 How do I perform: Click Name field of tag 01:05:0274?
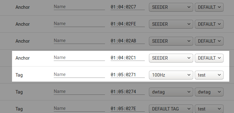pyautogui.click(x=79, y=92)
